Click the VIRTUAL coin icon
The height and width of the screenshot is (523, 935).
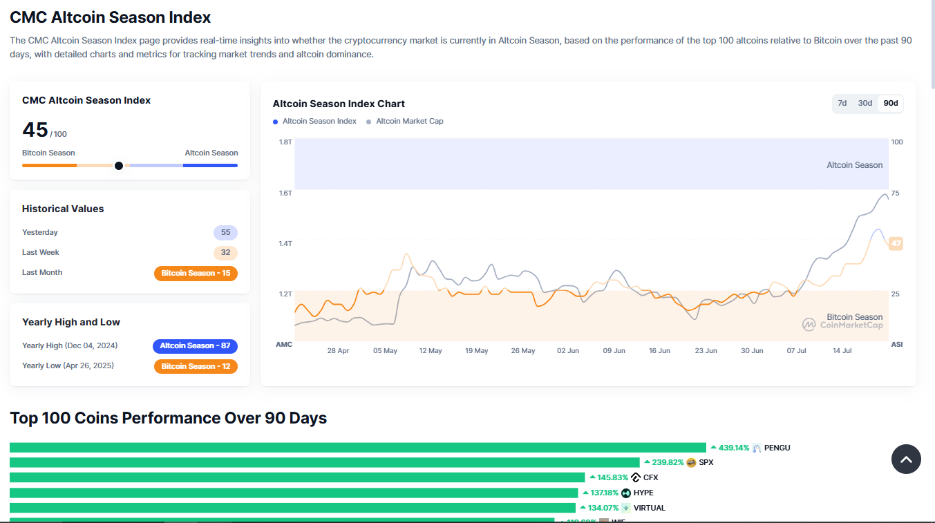pyautogui.click(x=626, y=508)
